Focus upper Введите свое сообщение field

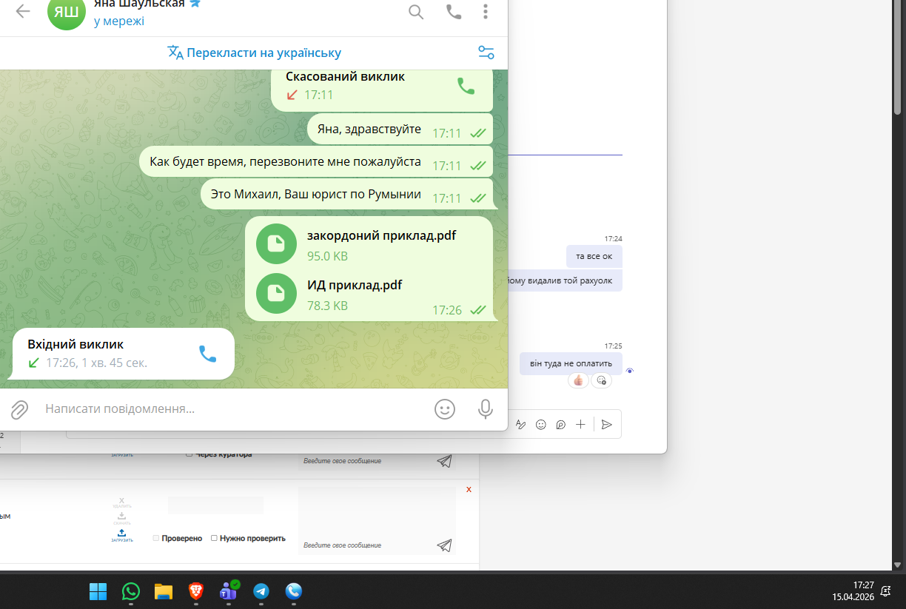[367, 460]
